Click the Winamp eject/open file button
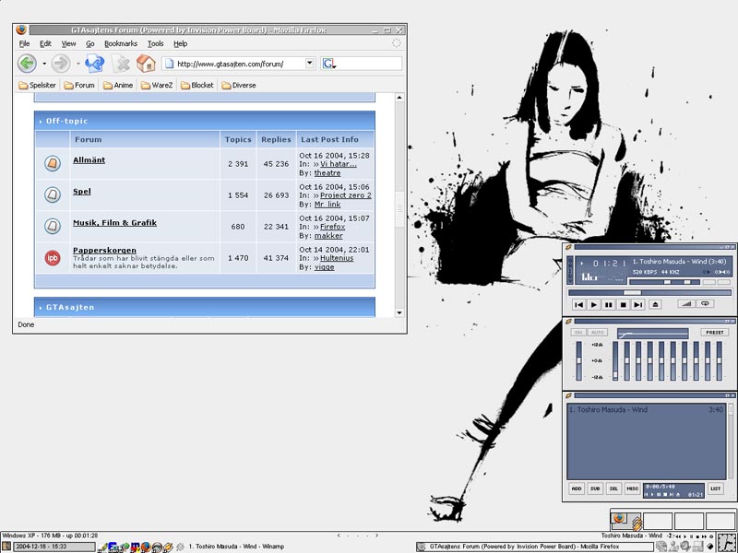 click(656, 304)
